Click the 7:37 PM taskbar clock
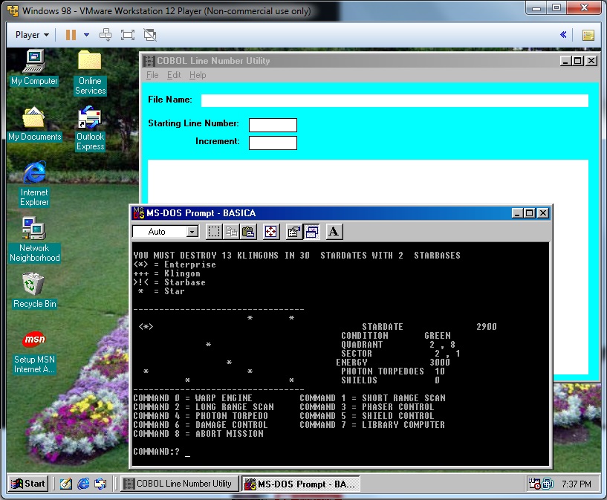This screenshot has width=607, height=500. 577,484
